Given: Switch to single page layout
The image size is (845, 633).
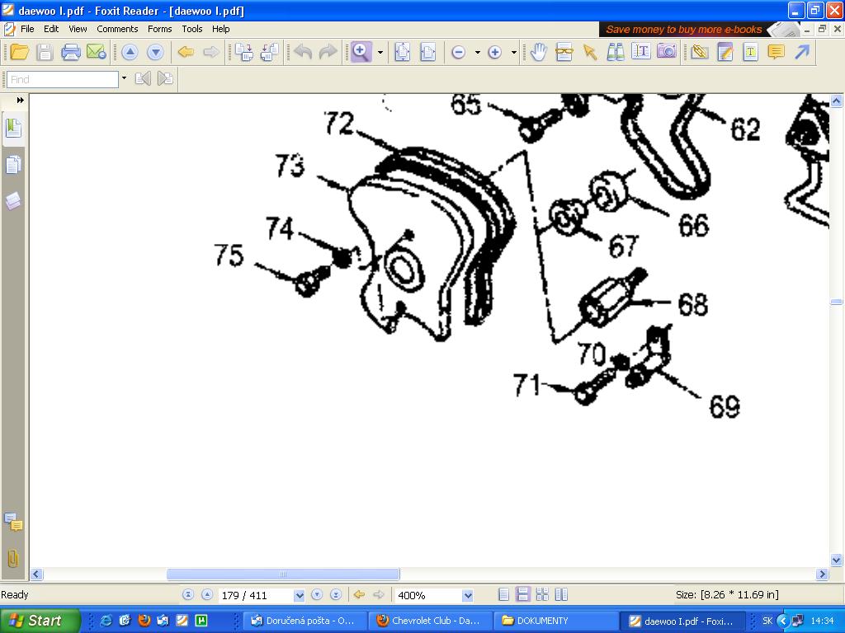Looking at the screenshot, I should point(503,594).
